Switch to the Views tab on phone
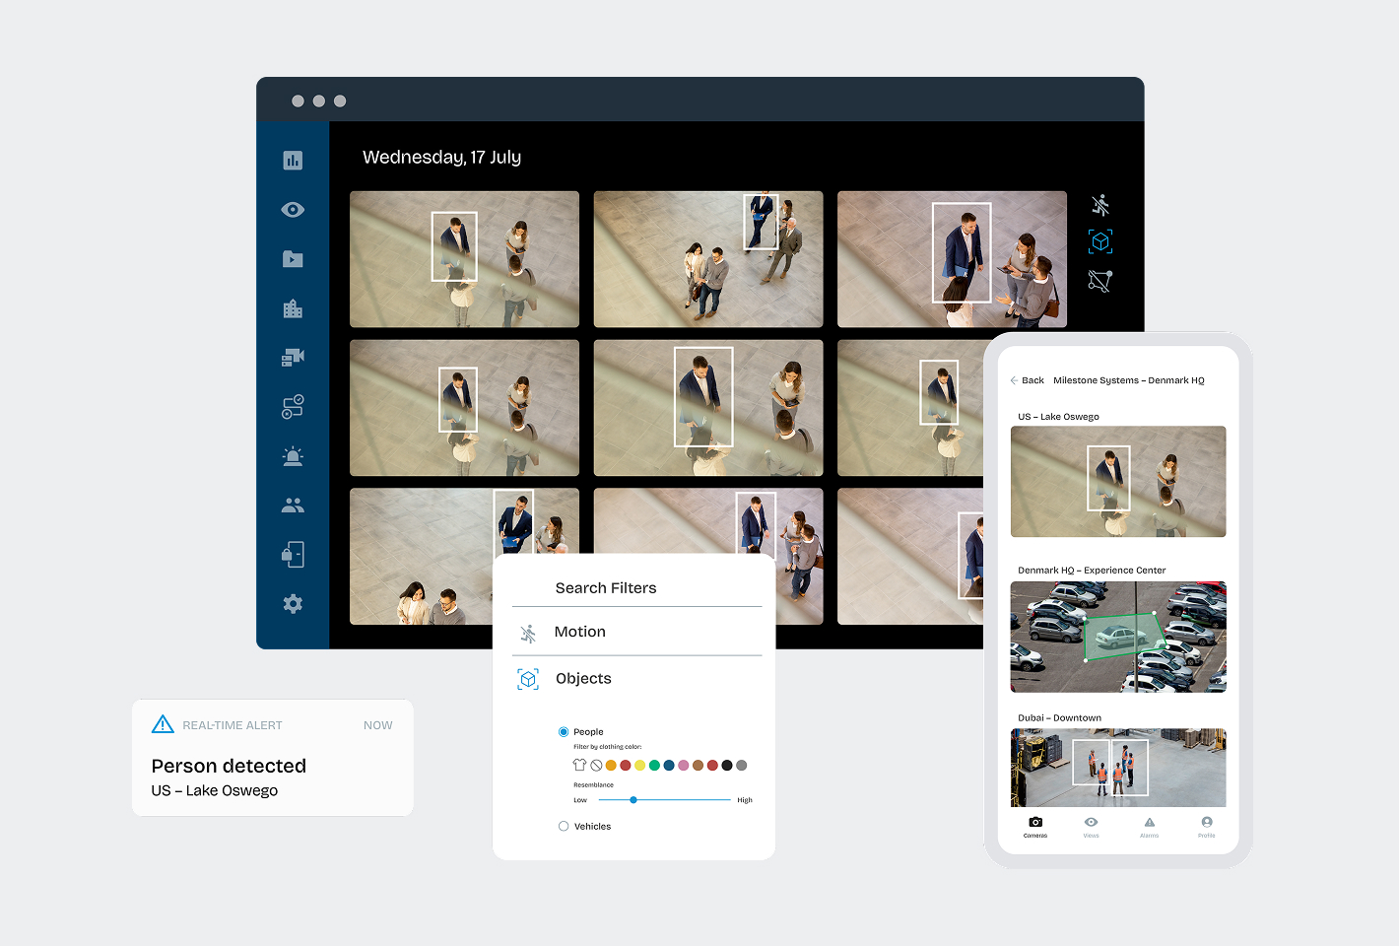Screen dimensions: 1399x946 pos(1091,827)
